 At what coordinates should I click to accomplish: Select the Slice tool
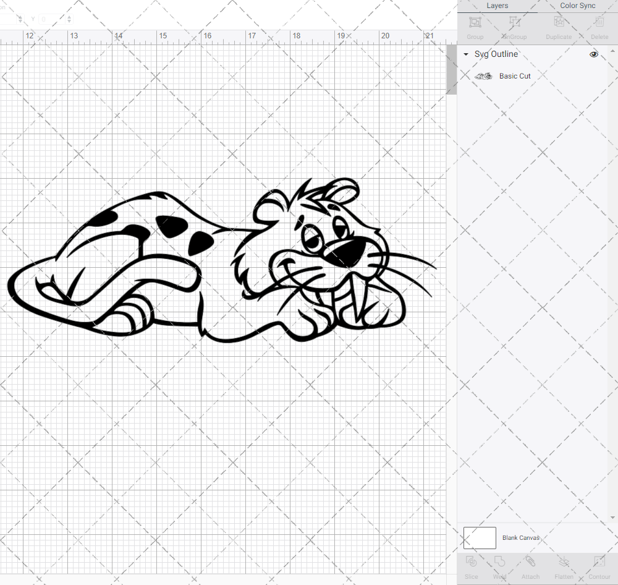(x=471, y=567)
